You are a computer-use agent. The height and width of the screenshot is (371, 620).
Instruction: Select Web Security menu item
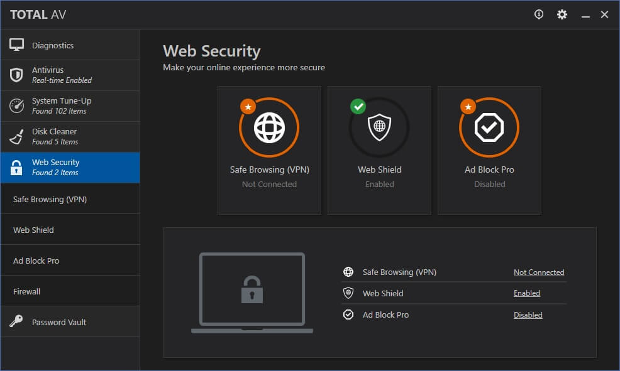[x=70, y=168]
